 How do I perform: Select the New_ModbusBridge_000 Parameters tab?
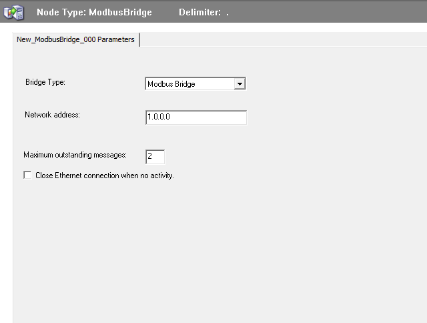point(75,39)
